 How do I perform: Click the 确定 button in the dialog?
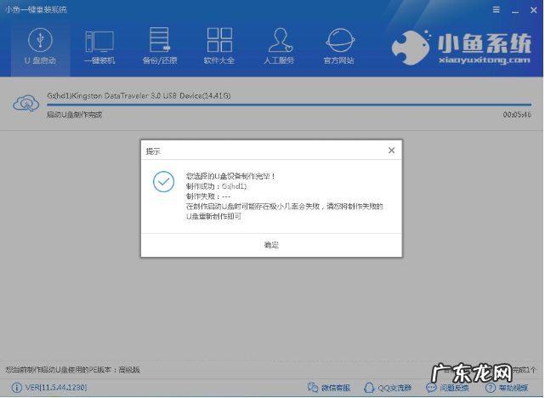tap(271, 245)
